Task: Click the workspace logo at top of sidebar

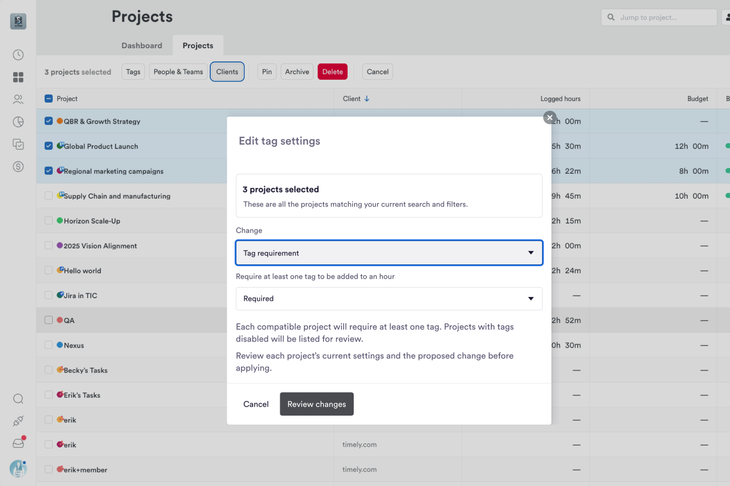Action: click(x=18, y=21)
